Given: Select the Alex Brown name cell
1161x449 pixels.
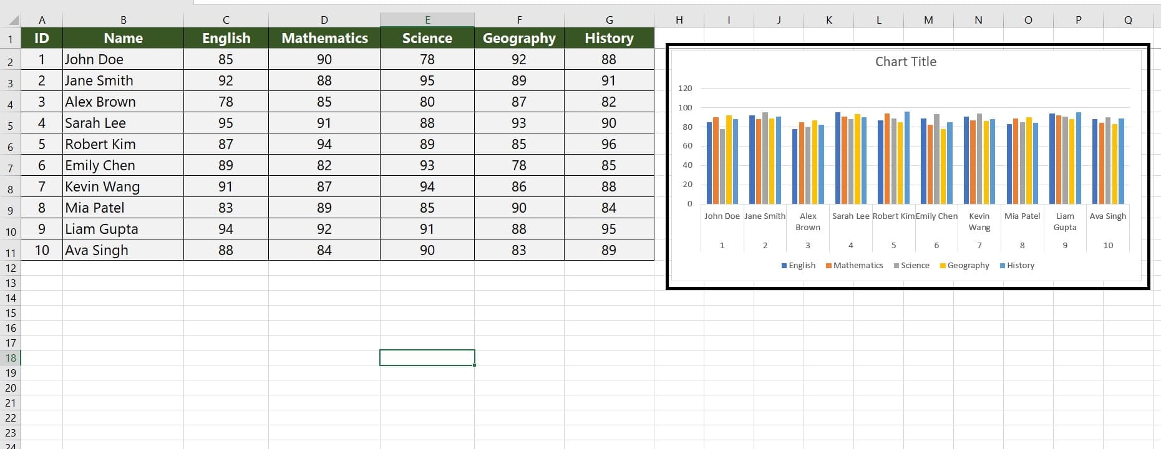Looking at the screenshot, I should tap(124, 102).
